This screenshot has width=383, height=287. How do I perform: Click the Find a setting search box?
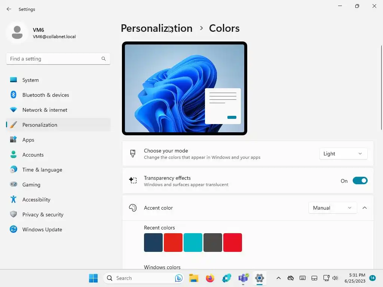coord(58,59)
